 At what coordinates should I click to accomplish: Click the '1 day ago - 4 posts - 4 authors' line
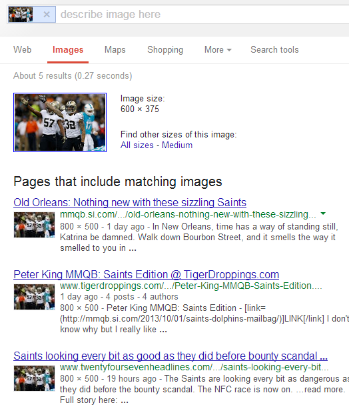pos(119,297)
